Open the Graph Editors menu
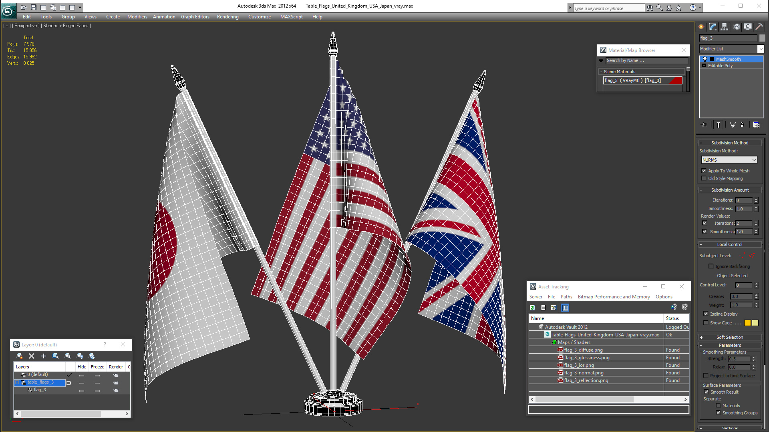 195,17
